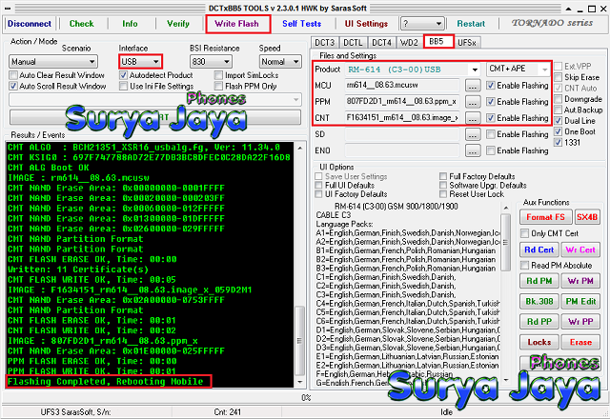Viewport: 610px width, 419px height.
Task: Click the Disconnect button
Action: (30, 24)
